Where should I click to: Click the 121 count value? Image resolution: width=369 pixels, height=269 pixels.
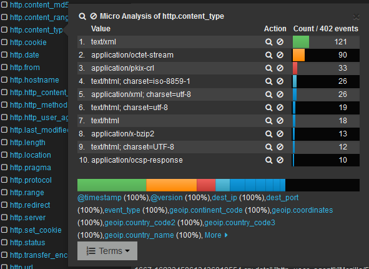340,42
